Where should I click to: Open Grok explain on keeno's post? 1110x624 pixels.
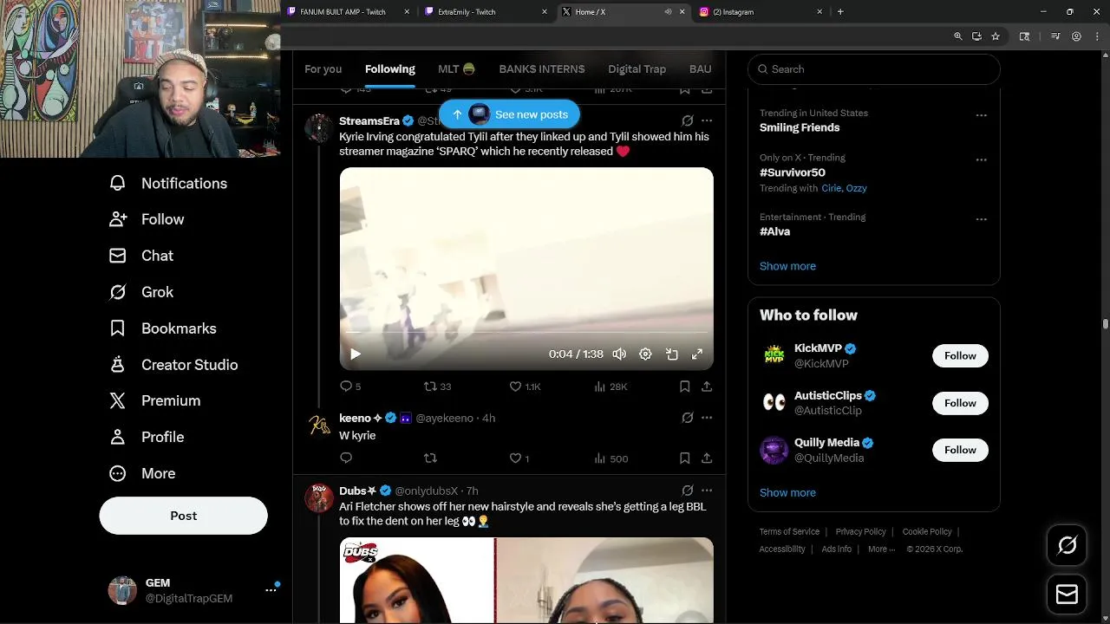tap(688, 418)
